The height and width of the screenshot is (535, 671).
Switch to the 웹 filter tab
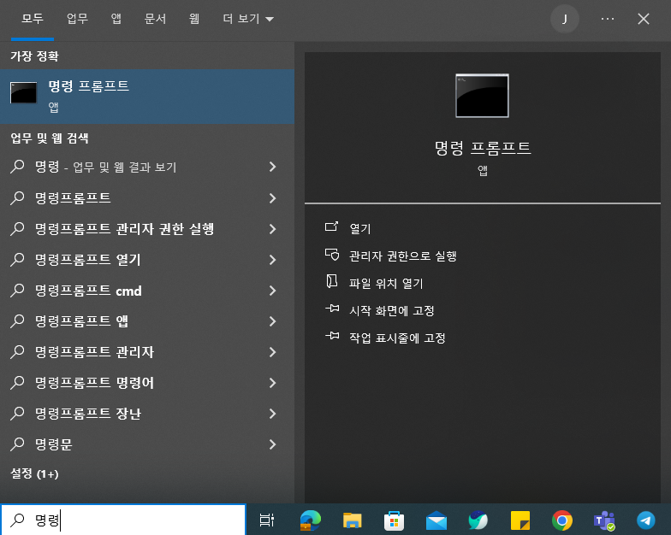coord(194,19)
